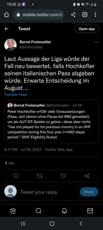Go back using the Tweet back arrow
The image size is (103, 230).
6,29
